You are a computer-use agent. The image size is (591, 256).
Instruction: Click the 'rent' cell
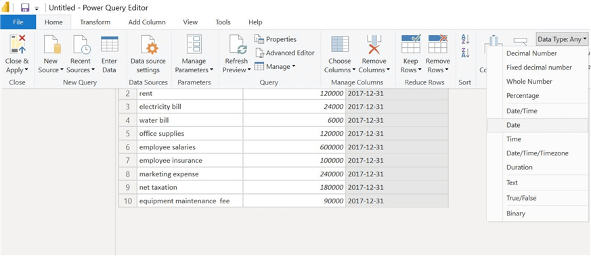pos(190,93)
